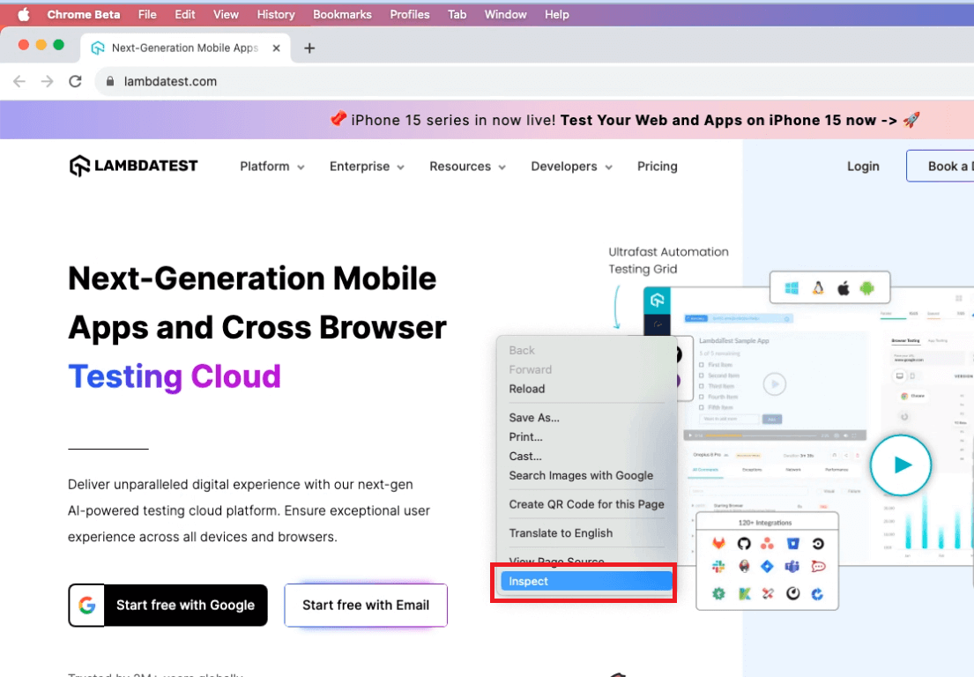Screen dimensions: 974x677
Task: Close the Next-Generation Mobile Apps tab
Action: click(277, 48)
